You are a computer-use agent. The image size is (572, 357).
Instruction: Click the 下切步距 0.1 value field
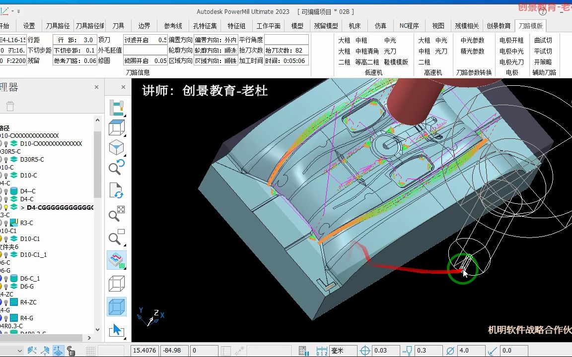[75, 50]
